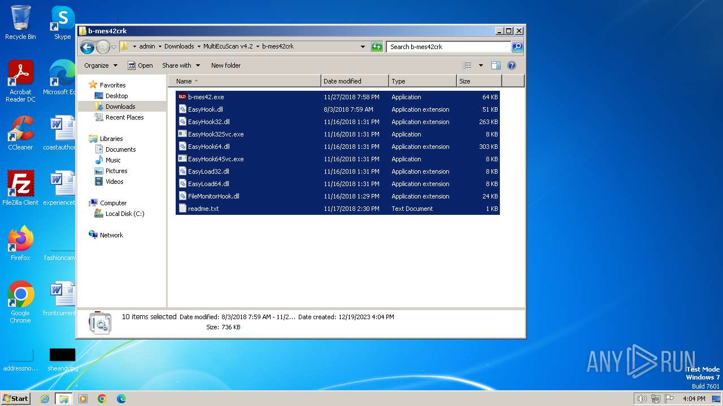Select FileMonitorHook.dll file

(338, 196)
